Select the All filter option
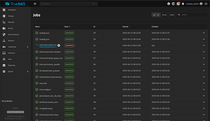The width and height of the screenshot is (210, 121). 156,15
